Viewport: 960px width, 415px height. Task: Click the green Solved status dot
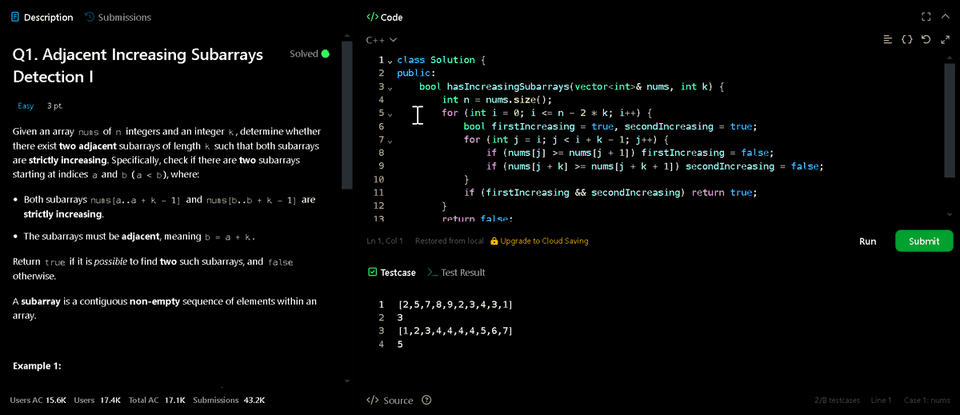pos(326,54)
